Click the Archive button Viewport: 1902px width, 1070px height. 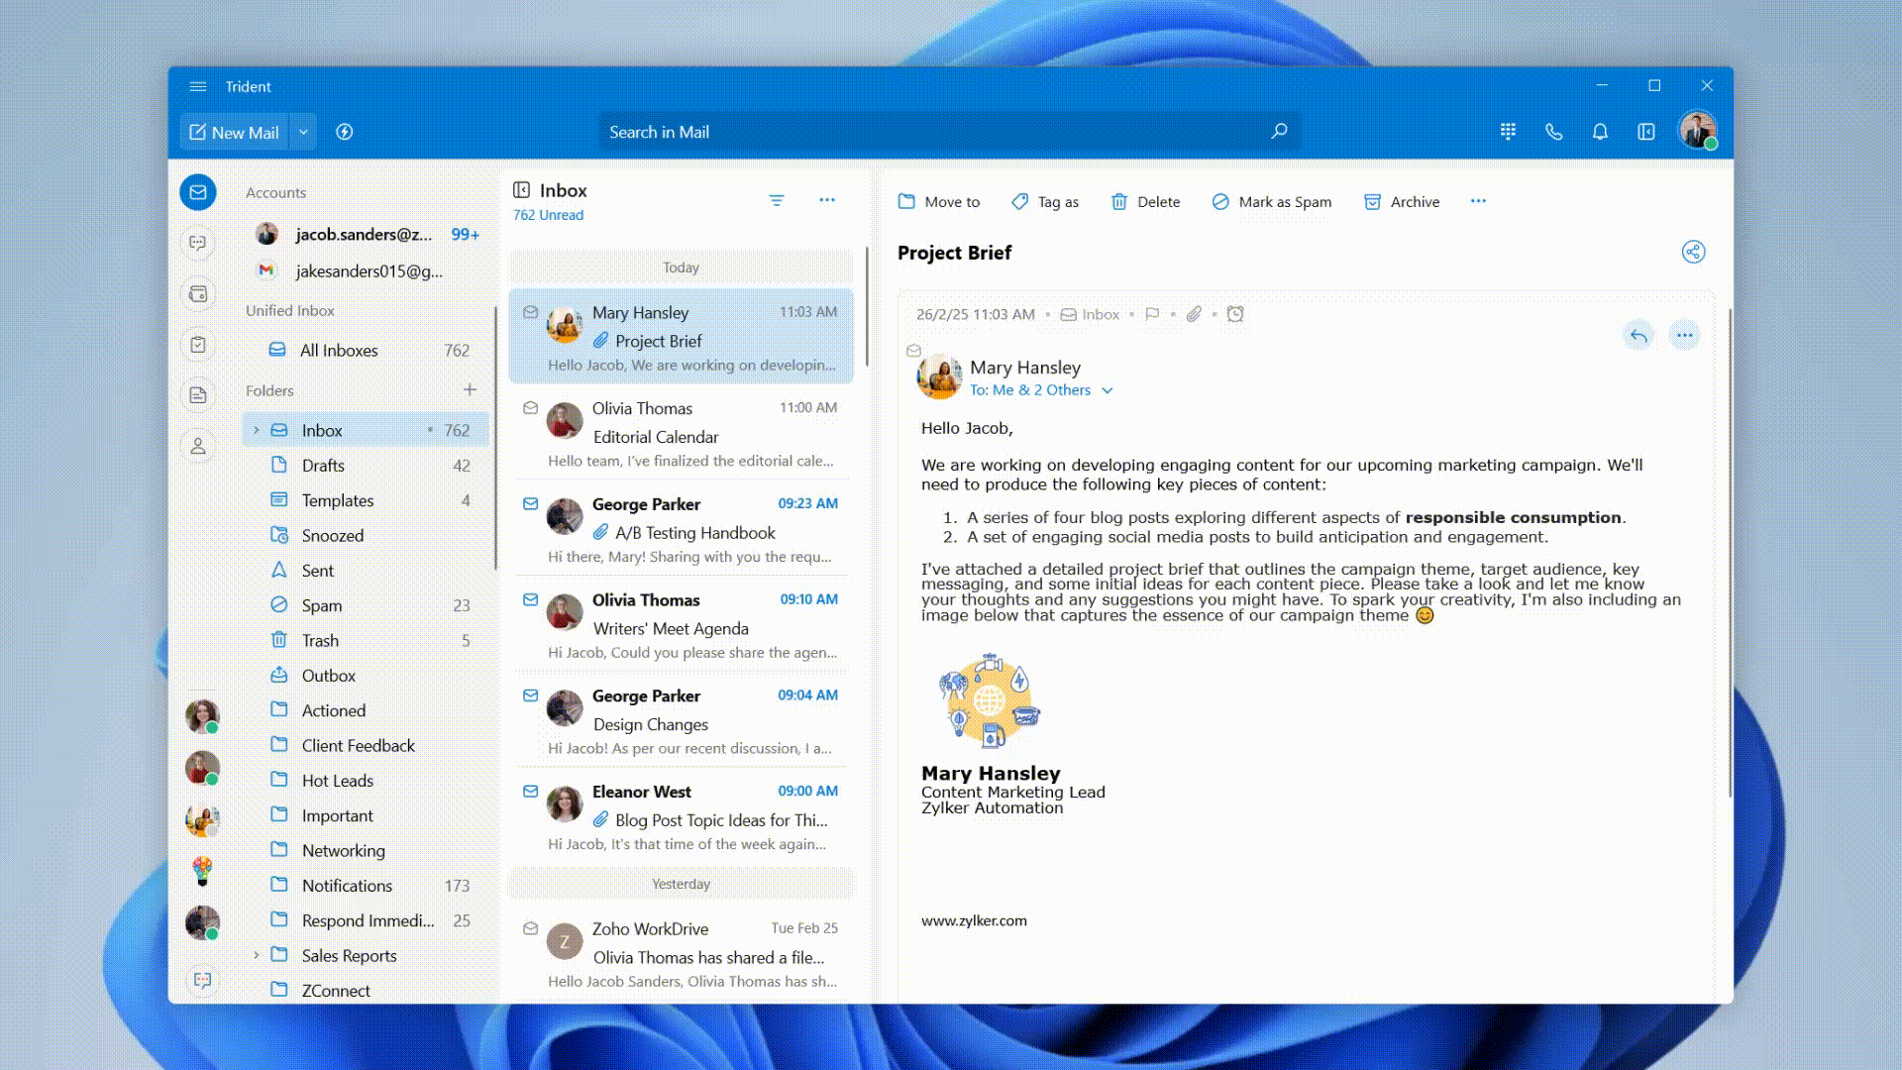click(1402, 201)
